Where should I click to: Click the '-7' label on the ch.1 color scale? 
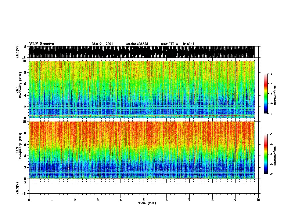click(x=271, y=113)
